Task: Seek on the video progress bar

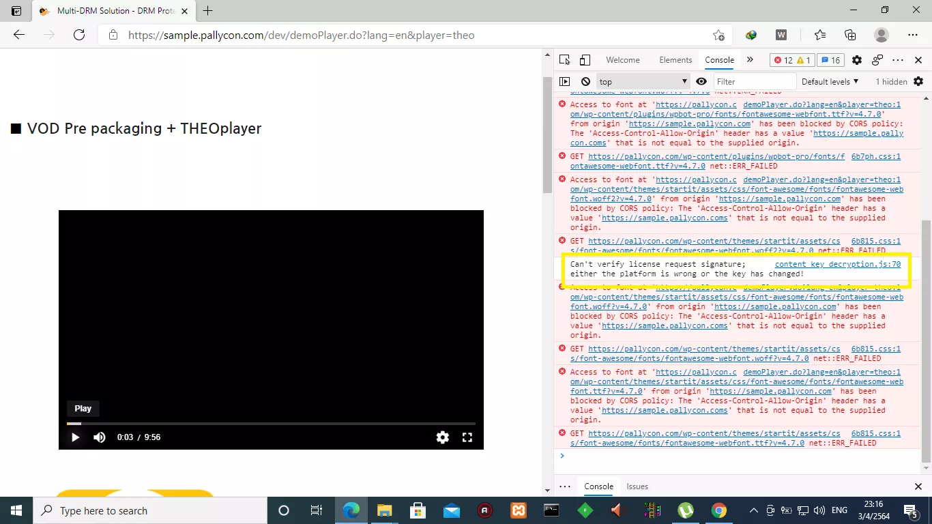Action: pyautogui.click(x=271, y=424)
